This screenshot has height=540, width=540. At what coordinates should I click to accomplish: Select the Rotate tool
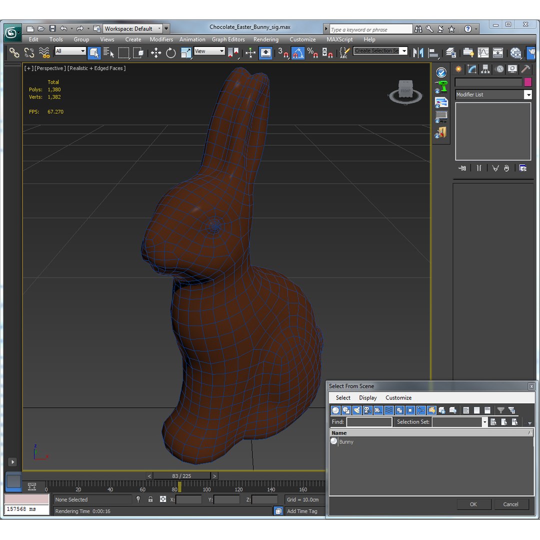click(x=171, y=52)
